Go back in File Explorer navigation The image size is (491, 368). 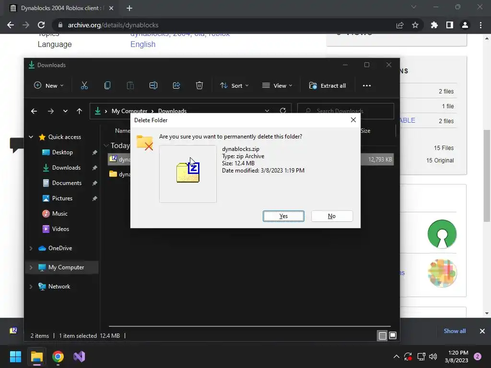pyautogui.click(x=34, y=111)
